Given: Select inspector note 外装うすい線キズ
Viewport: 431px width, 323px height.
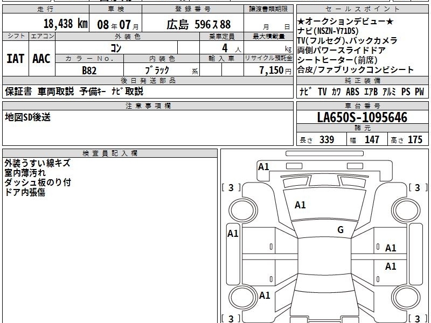Looking at the screenshot, I should (x=38, y=163).
